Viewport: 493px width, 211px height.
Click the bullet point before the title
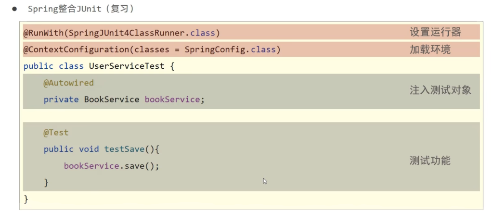[15, 9]
